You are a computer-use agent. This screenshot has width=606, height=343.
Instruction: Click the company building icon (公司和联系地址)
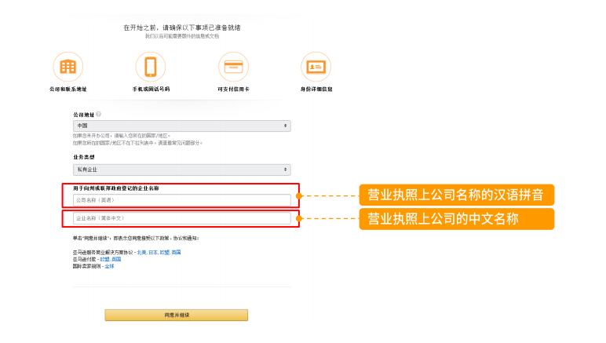click(x=68, y=67)
